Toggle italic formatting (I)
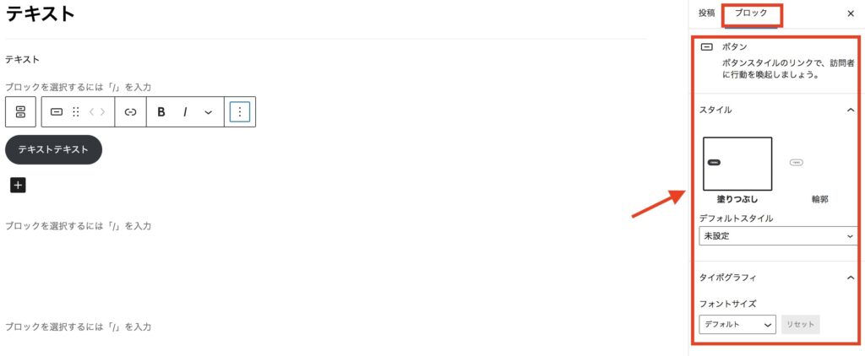This screenshot has width=865, height=356. [185, 112]
